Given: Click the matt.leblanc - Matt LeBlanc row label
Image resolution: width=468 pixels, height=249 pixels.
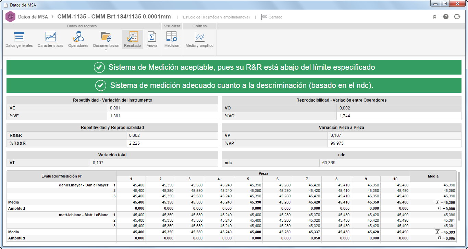Looking at the screenshot, I should coord(84,215).
